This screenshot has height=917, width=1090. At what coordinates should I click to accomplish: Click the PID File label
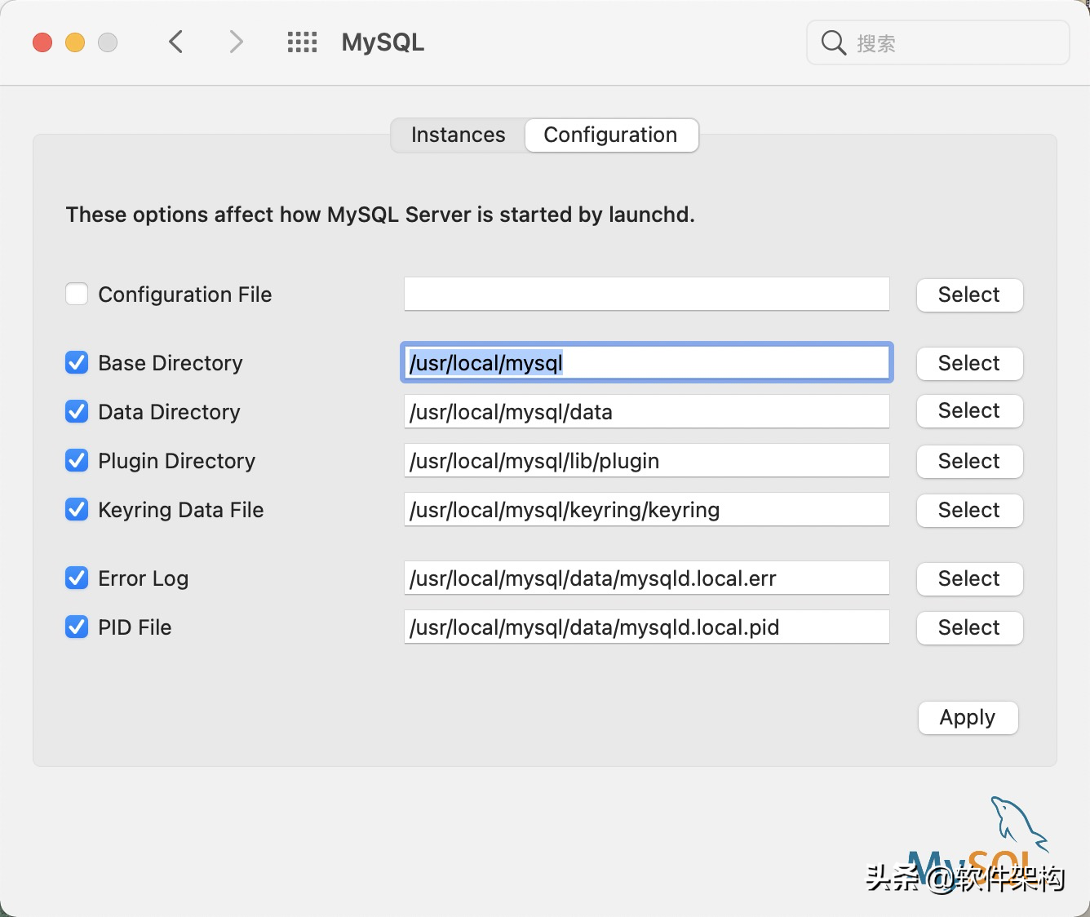click(135, 627)
